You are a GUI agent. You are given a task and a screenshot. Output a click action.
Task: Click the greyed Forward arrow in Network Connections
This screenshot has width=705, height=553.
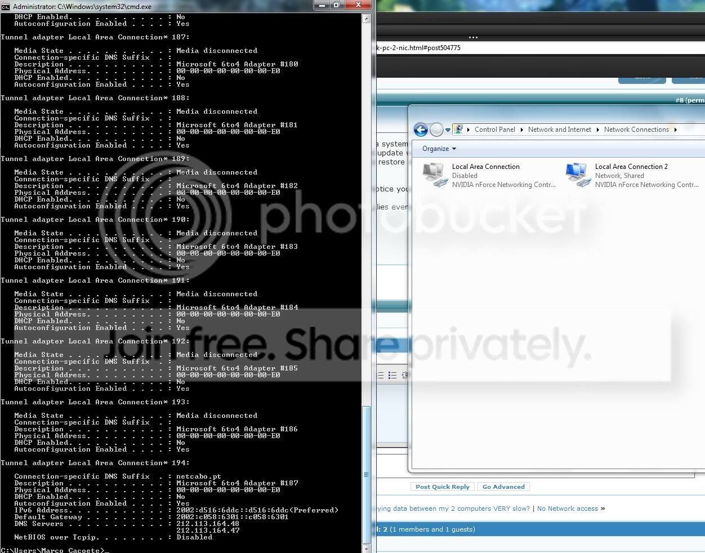(x=436, y=130)
